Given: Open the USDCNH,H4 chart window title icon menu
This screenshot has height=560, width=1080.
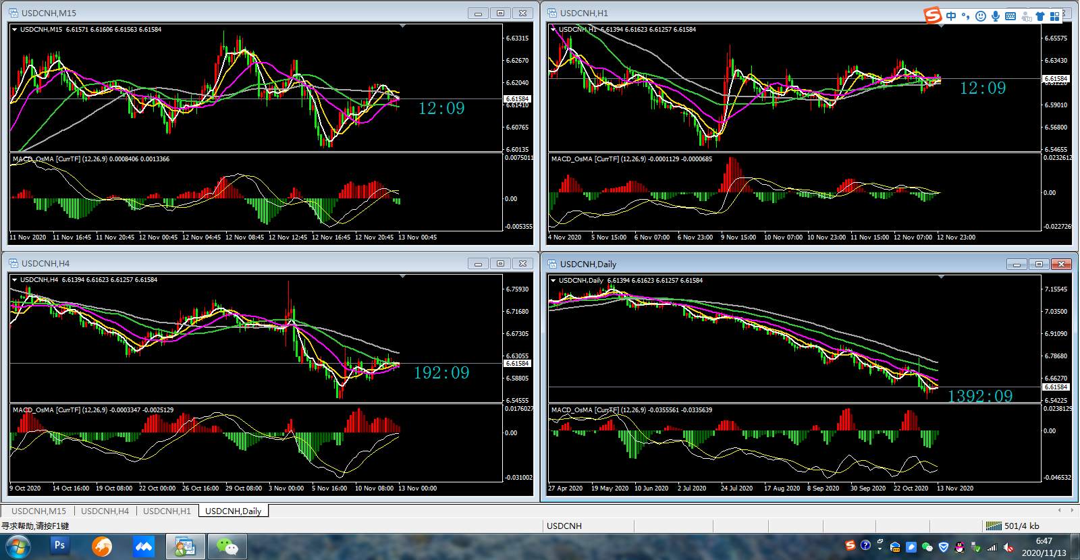Looking at the screenshot, I should [13, 263].
